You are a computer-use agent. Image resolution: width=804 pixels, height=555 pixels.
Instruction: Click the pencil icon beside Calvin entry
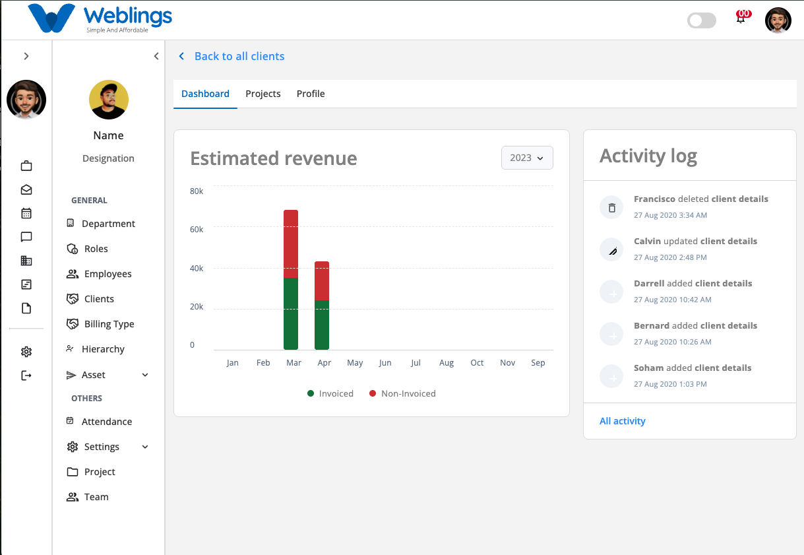[611, 250]
